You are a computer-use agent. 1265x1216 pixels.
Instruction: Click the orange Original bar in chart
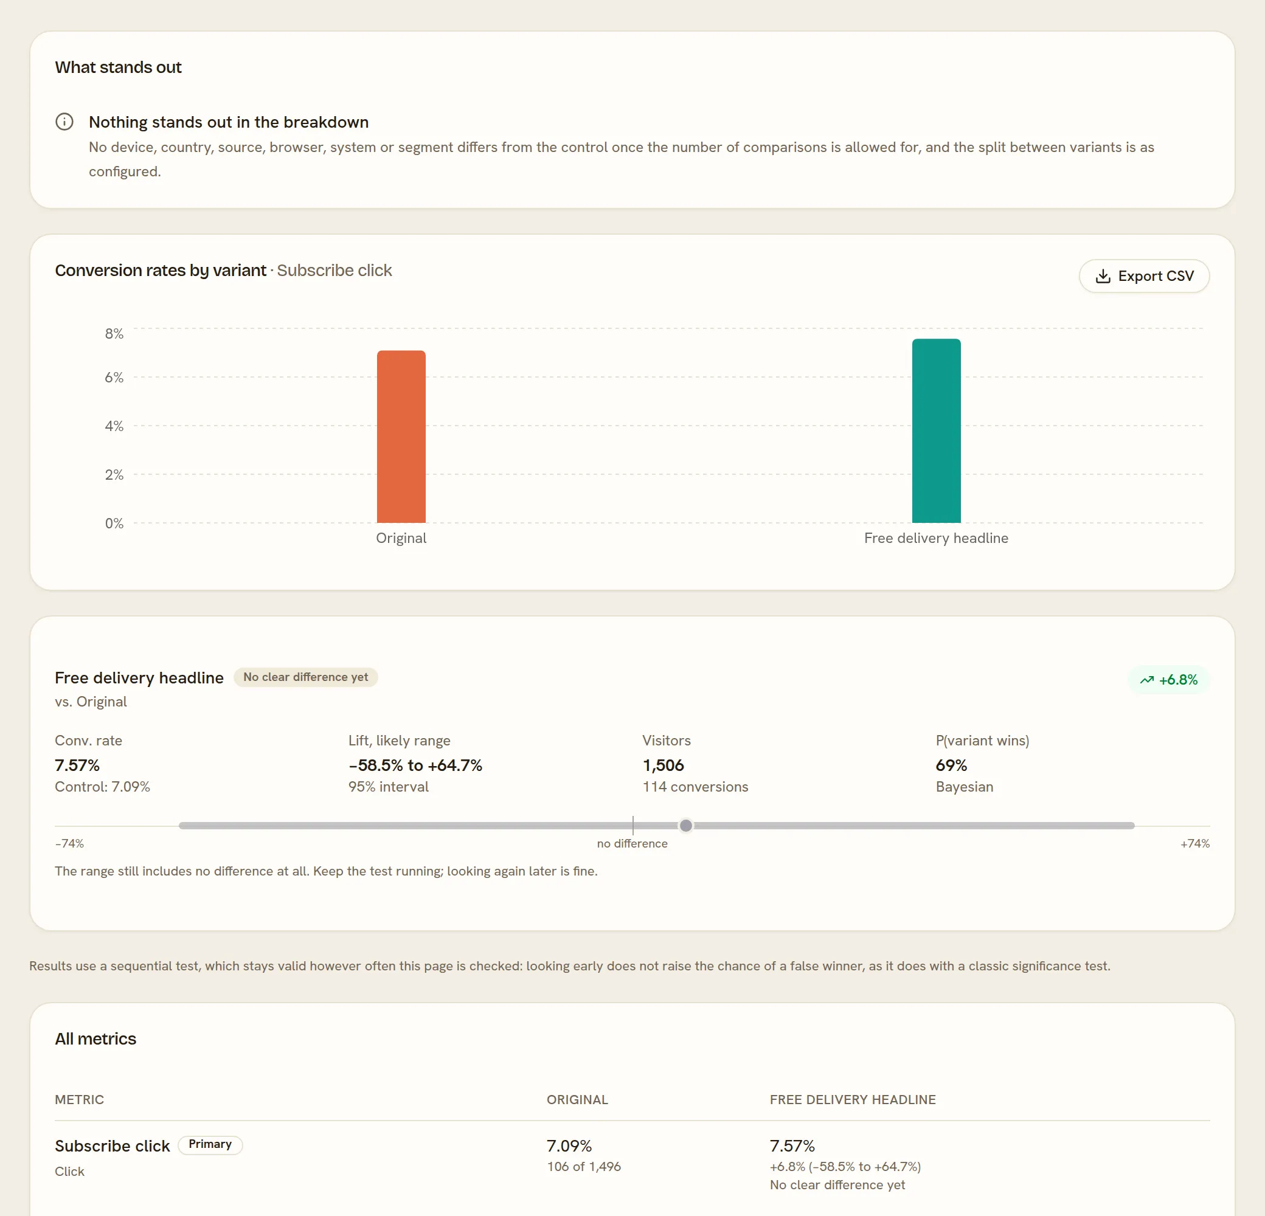tap(401, 437)
